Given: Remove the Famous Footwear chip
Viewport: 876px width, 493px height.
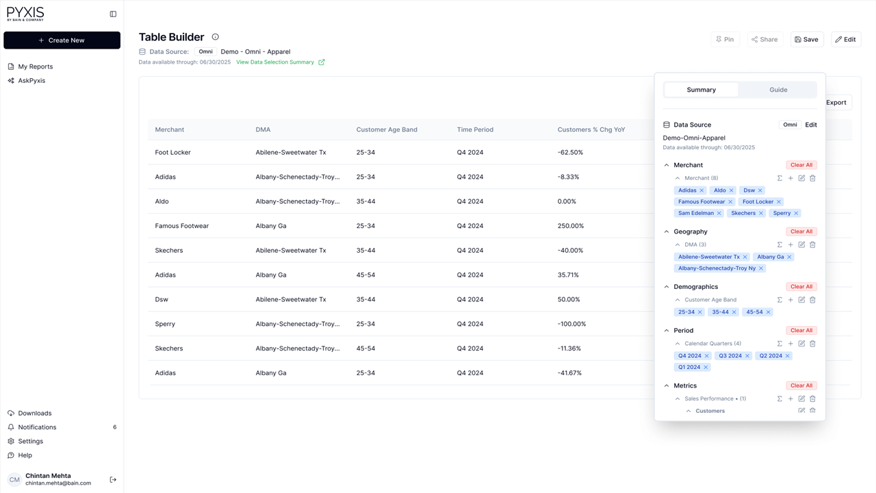Looking at the screenshot, I should [x=730, y=202].
